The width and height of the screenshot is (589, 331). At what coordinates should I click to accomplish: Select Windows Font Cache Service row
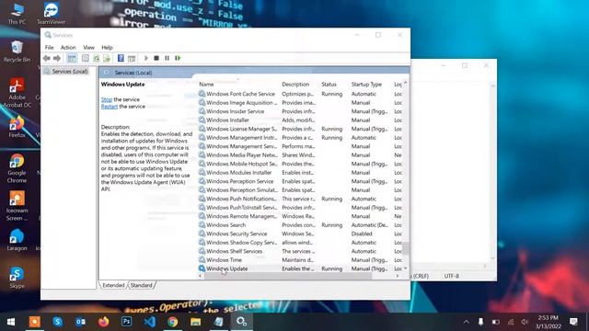(301, 94)
